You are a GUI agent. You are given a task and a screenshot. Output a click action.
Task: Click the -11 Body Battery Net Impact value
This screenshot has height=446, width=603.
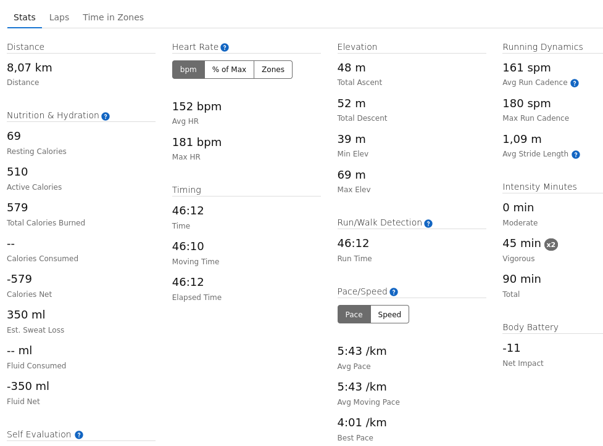(x=512, y=347)
